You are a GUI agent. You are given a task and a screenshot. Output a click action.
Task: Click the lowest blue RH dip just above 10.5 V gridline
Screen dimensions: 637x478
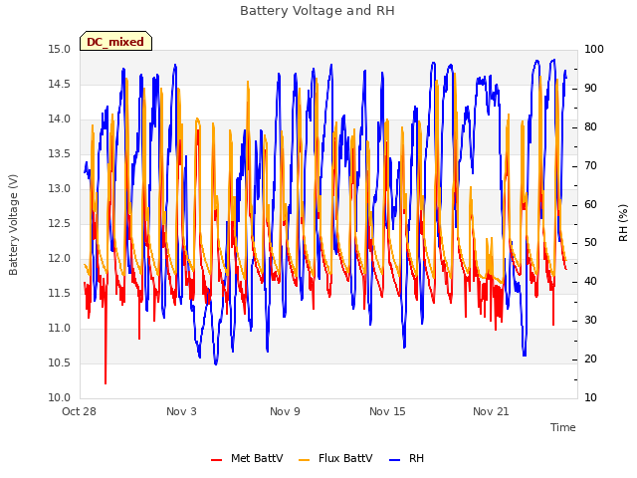[x=216, y=362]
